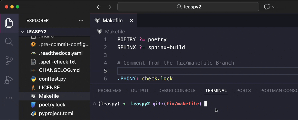298x120 pixels.
Task: Open the Source Control view
Action: click(x=9, y=61)
